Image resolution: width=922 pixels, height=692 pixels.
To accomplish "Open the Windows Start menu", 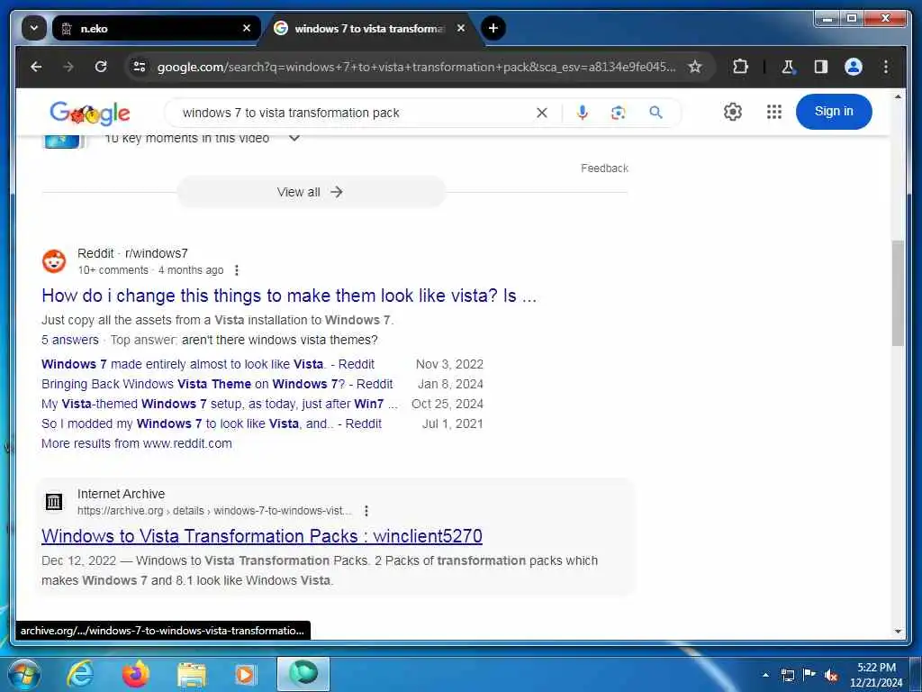I will point(24,674).
